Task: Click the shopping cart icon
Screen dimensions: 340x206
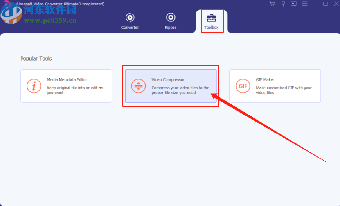Action: pyautogui.click(x=272, y=4)
